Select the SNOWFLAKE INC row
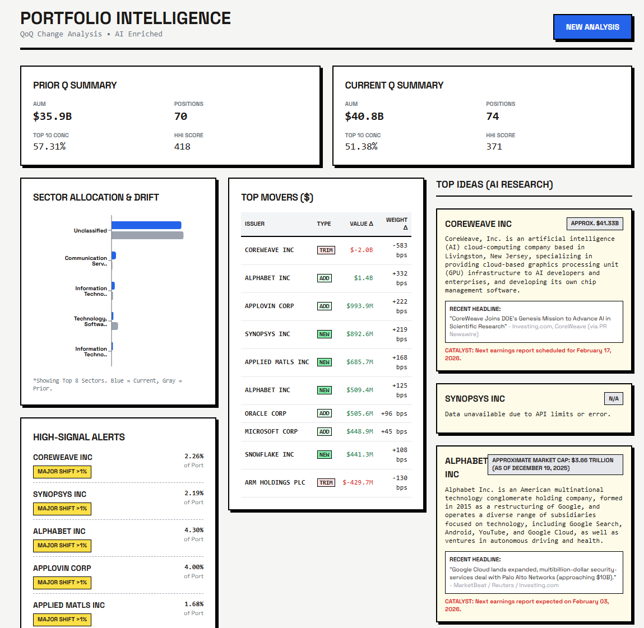Viewport: 644px width, 628px height. [x=326, y=455]
